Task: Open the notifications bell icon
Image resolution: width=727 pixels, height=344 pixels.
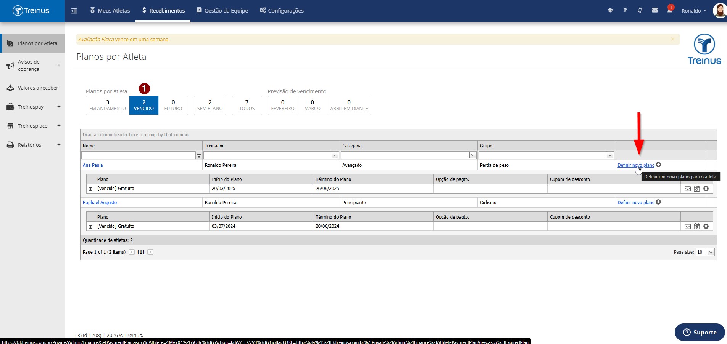Action: (670, 10)
